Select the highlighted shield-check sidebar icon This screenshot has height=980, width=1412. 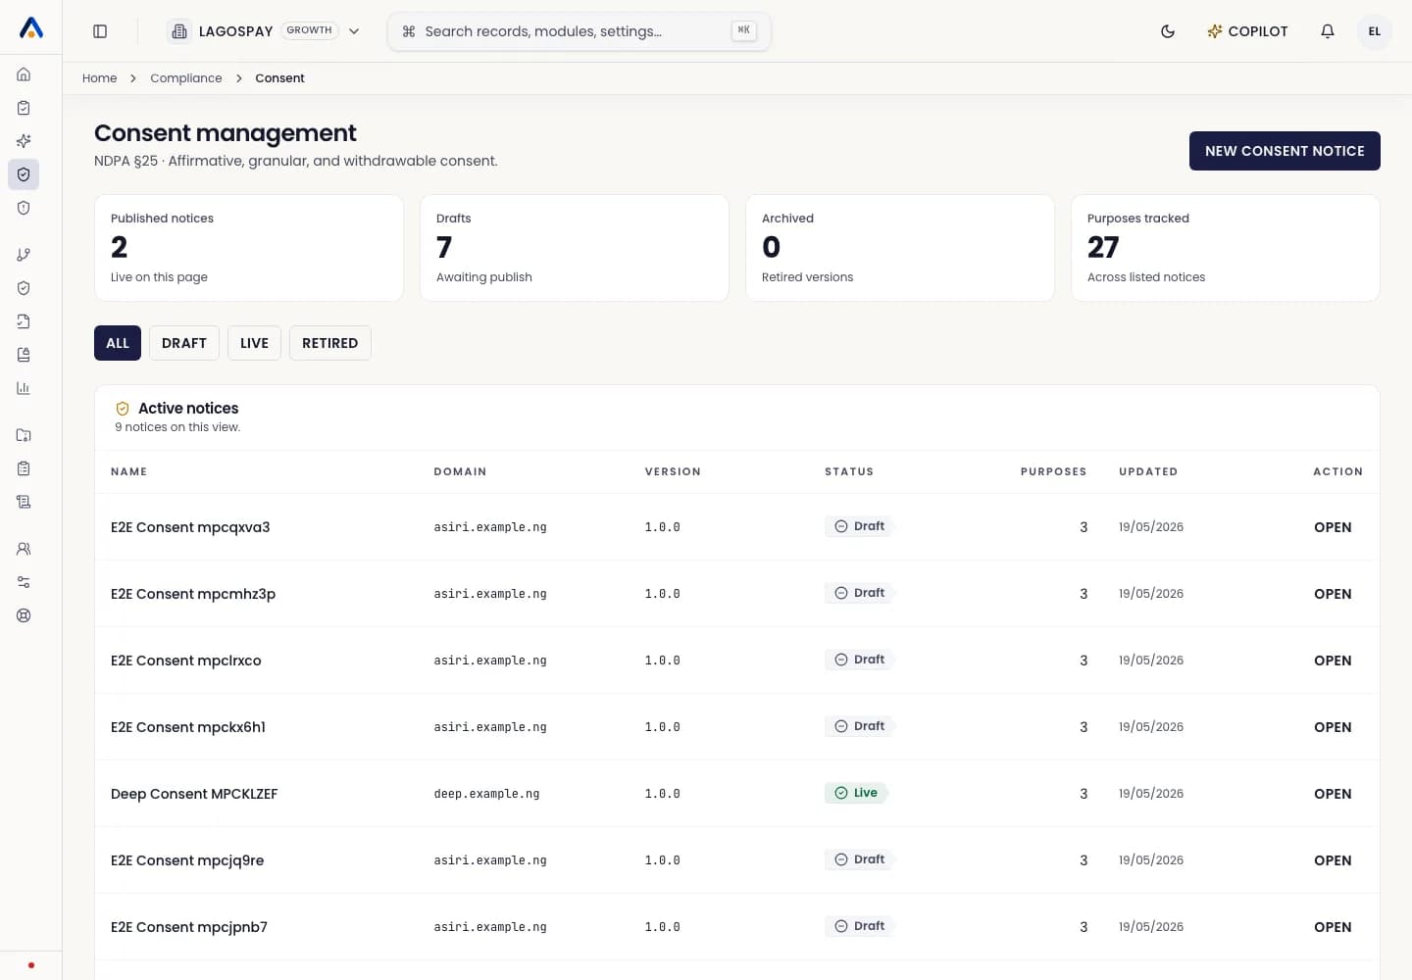click(24, 174)
